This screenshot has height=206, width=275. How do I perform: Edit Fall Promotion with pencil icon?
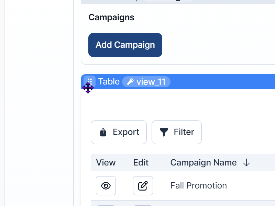(x=143, y=186)
